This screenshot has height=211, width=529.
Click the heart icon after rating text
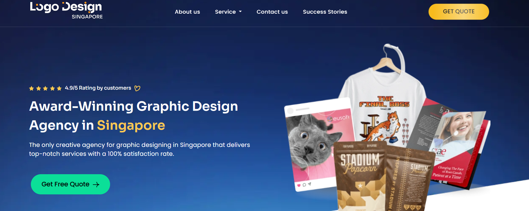point(137,88)
